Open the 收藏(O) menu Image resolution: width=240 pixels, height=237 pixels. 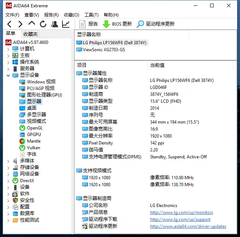tap(72, 15)
